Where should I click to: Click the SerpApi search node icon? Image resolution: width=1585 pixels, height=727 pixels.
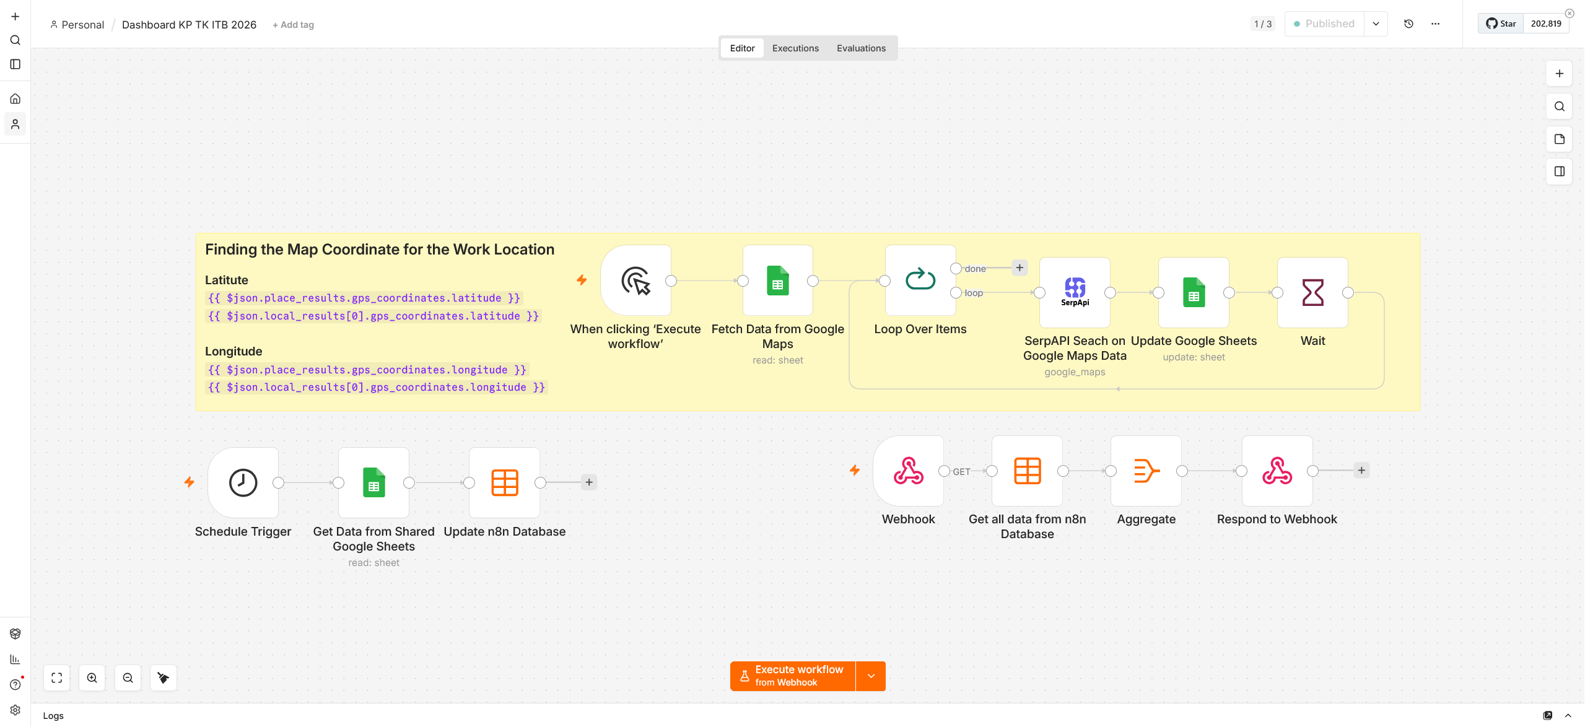[x=1075, y=292]
